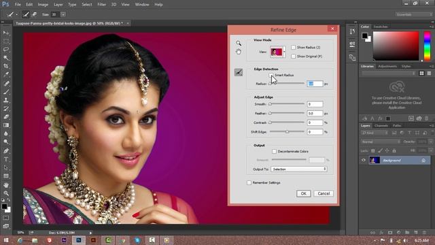Open the History panel icon
The height and width of the screenshot is (245, 435).
[352, 31]
